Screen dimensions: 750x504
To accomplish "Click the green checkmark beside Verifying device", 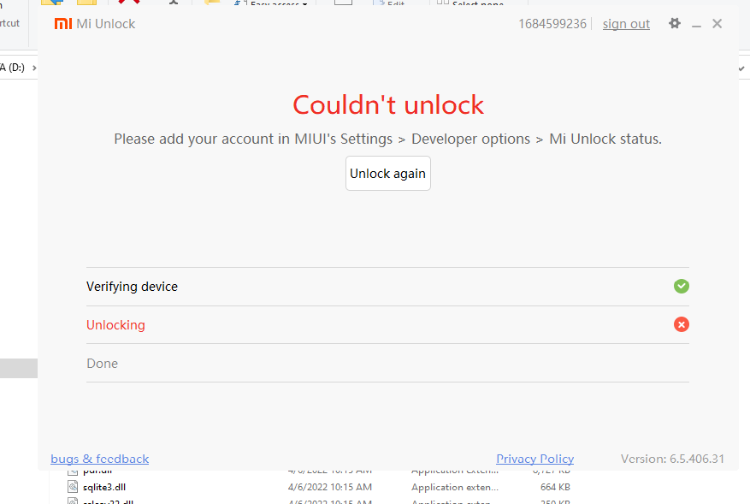I will coord(681,286).
